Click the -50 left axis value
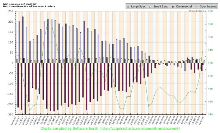220x133 pixels. pyautogui.click(x=11, y=73)
